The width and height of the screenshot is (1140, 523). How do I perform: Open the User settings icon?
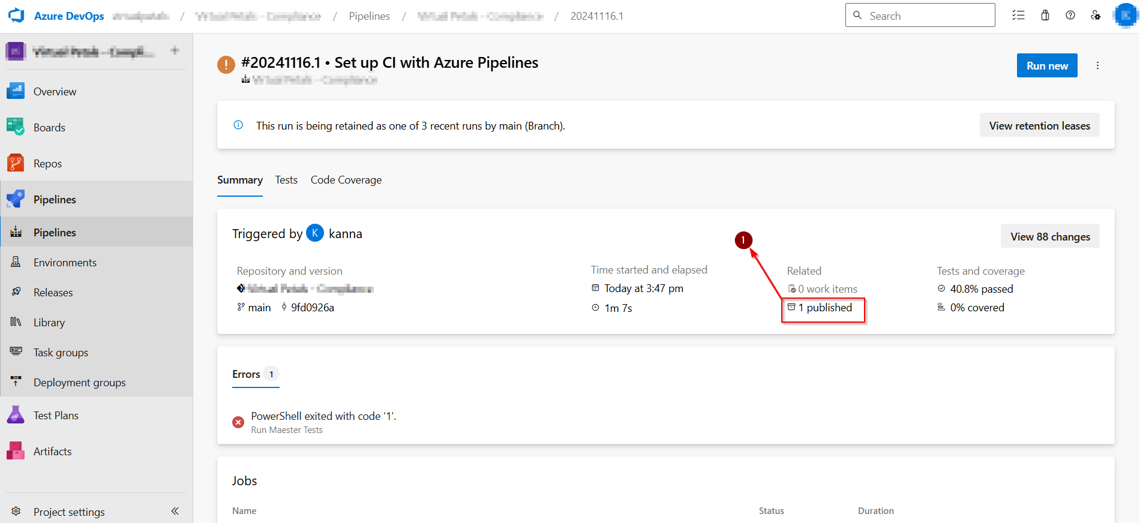[x=1096, y=16]
